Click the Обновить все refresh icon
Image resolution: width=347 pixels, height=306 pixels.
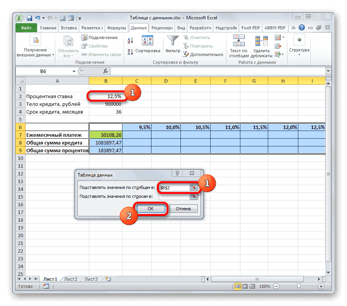click(x=68, y=41)
